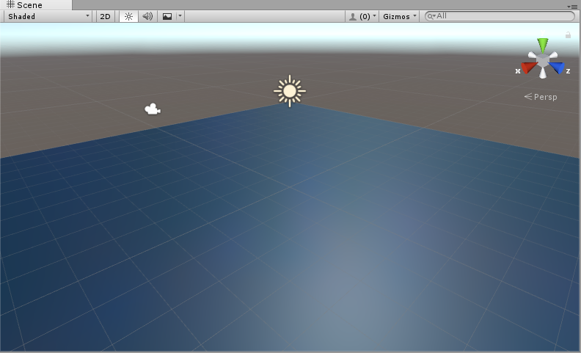This screenshot has width=581, height=353.
Task: Click the x axis label
Action: (x=518, y=71)
